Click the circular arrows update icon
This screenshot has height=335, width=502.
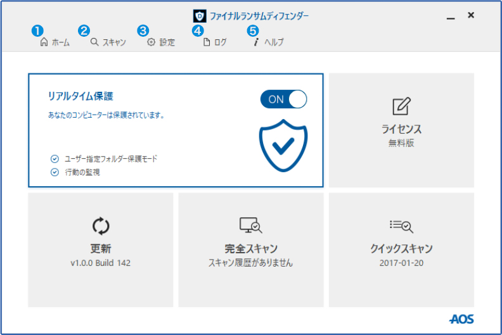point(101,226)
